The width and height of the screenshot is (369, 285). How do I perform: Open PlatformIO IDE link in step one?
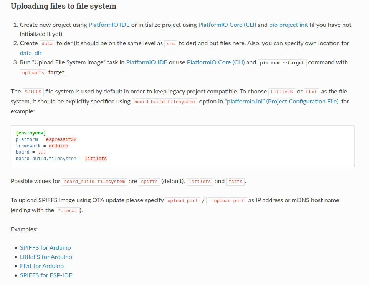click(x=109, y=25)
